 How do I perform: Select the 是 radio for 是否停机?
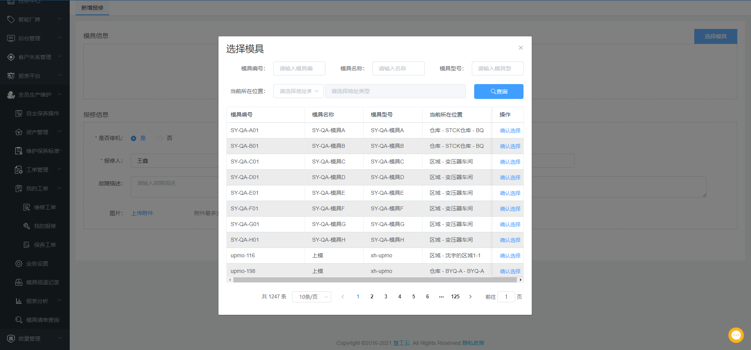pos(134,138)
